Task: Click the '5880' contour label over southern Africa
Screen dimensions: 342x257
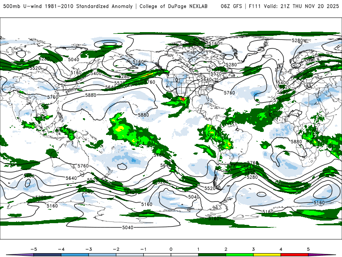Action: (x=296, y=142)
